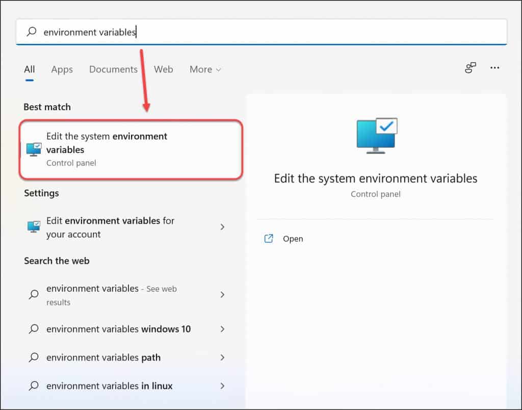Screen dimensions: 522x410
Task: Open sign-in options icon at top right
Action: [x=470, y=67]
